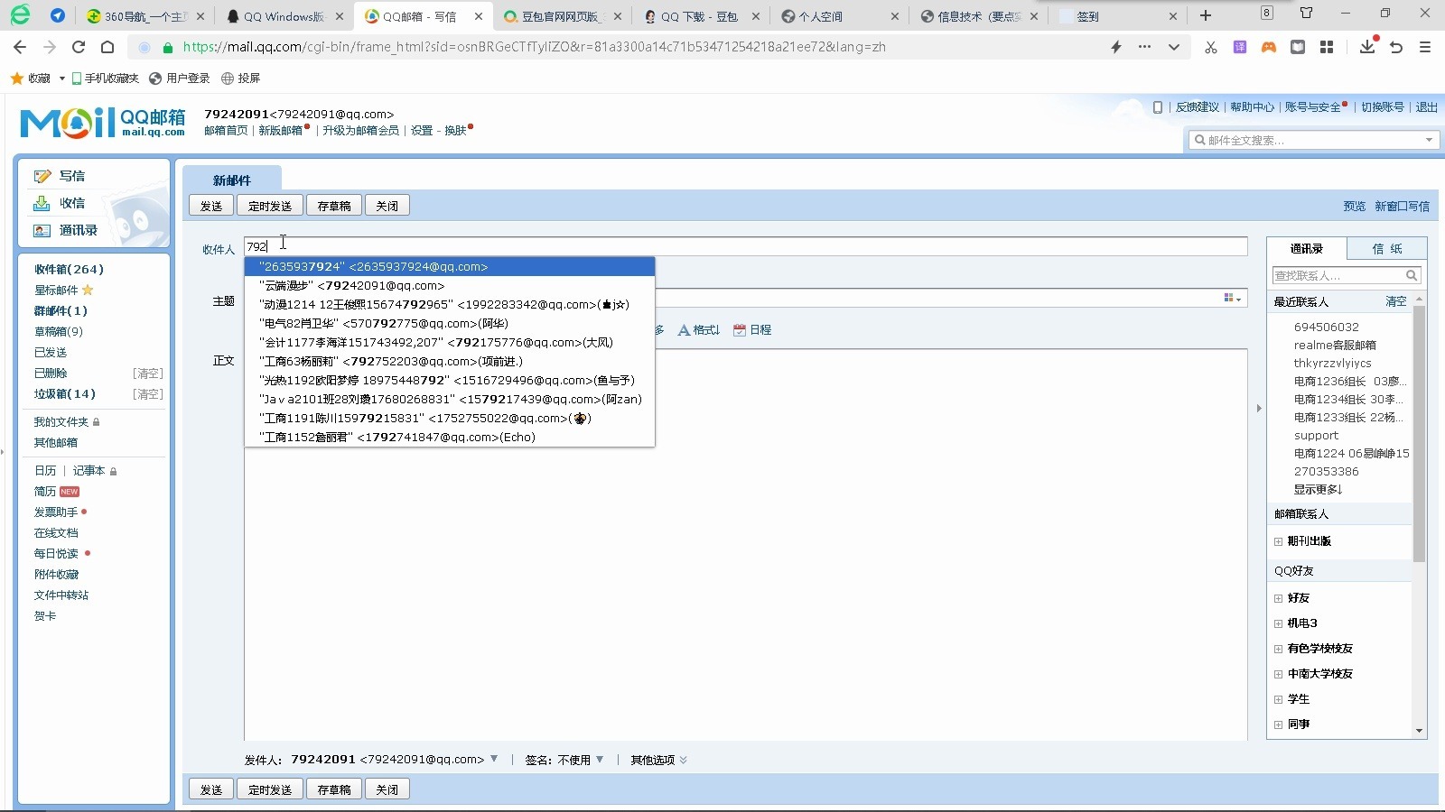This screenshot has height=812, width=1445.
Task: Select suggestion 工商1152鲁丽君 Echo
Action: coord(450,437)
